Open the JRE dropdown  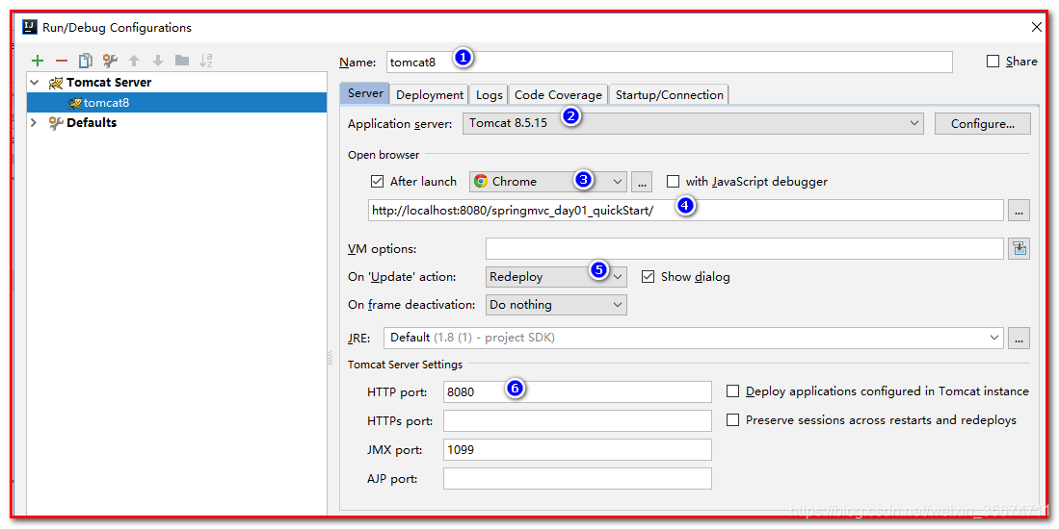(x=693, y=338)
